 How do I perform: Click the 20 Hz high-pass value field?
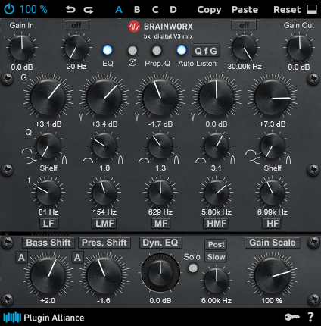76,67
